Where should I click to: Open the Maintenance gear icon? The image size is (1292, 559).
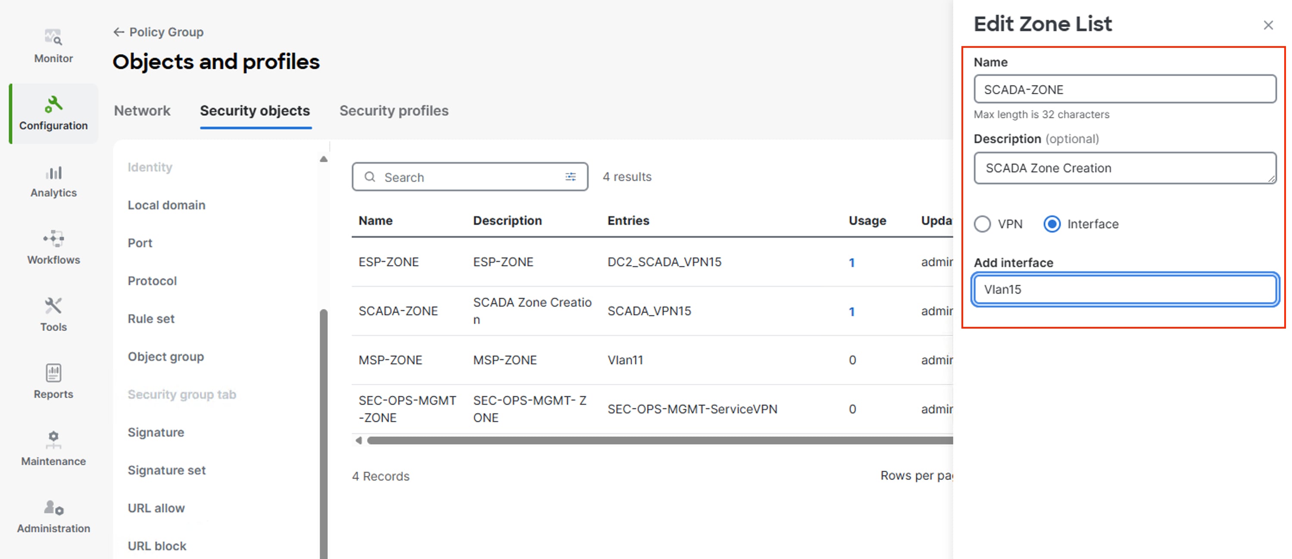pyautogui.click(x=53, y=440)
